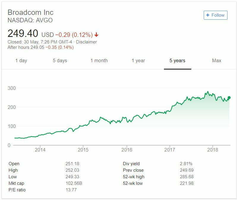Click the 2014 label on chart axis
Screen dimensions: 237x200
40,150
